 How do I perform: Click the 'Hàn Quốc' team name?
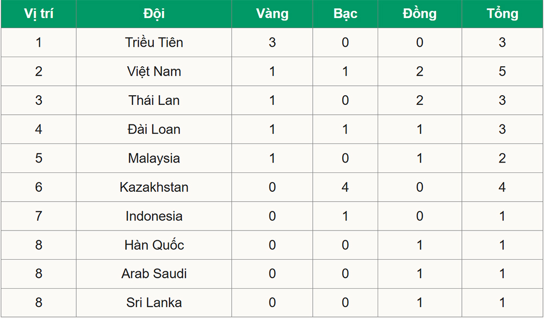click(x=154, y=245)
